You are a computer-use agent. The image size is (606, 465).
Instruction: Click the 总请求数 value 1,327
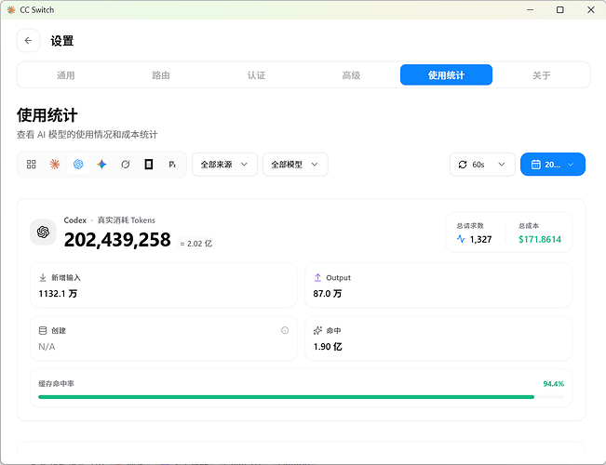click(x=480, y=239)
